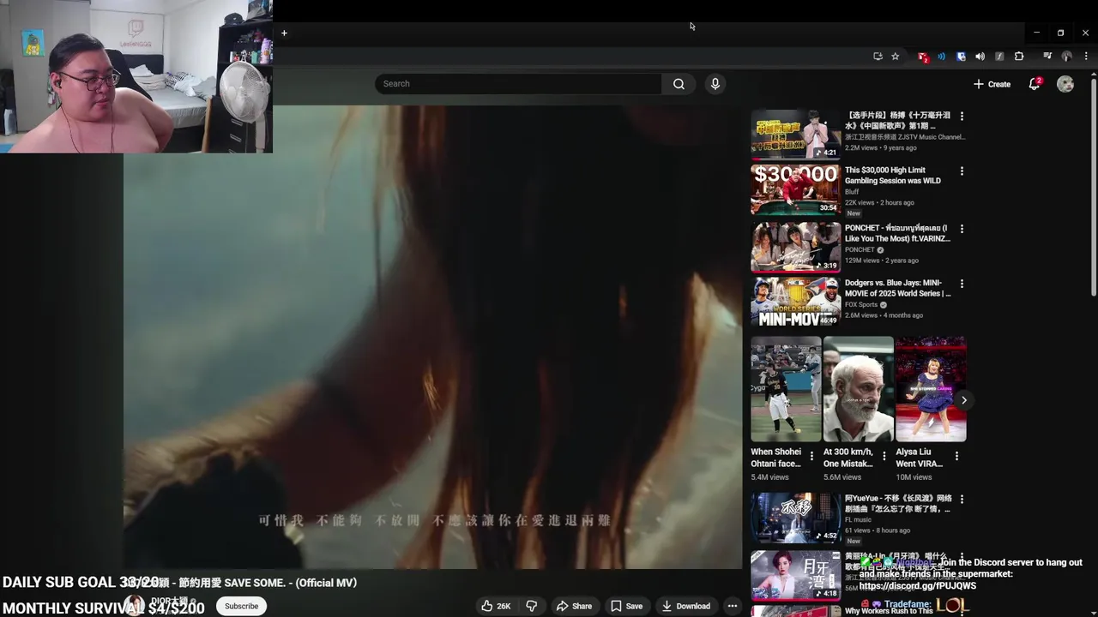Screen dimensions: 1098x617
Task: Like the video with 26K likes
Action: 496,606
